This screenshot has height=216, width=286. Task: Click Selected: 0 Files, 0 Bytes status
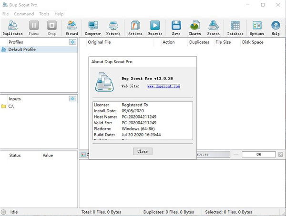[228, 212]
